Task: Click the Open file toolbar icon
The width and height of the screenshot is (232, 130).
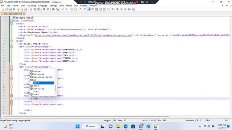Action: tap(6, 9)
